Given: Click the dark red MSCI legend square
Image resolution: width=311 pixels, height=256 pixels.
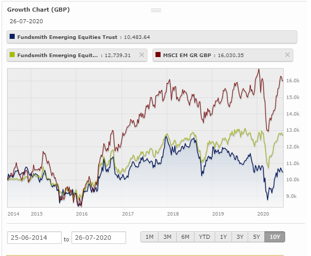Looking at the screenshot, I should (x=158, y=55).
